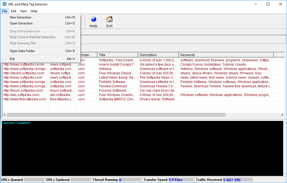Click the app globe icon in title bar
This screenshot has width=287, height=183.
pos(5,4)
